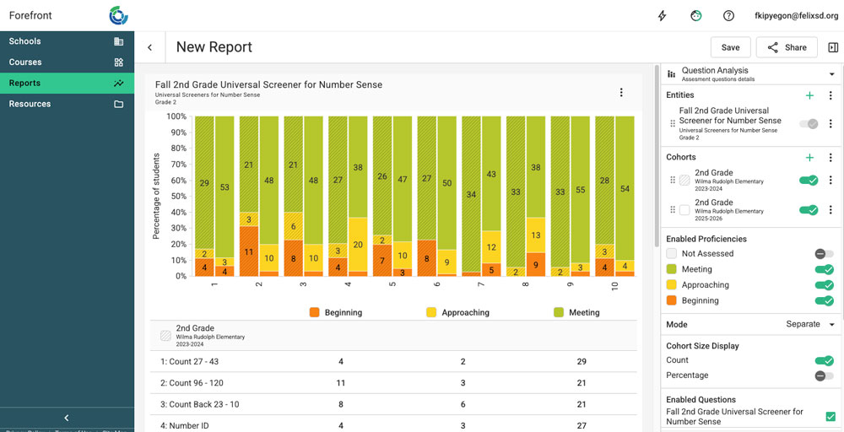Disable the Meeting proficiency toggle
844x432 pixels.
pos(824,270)
